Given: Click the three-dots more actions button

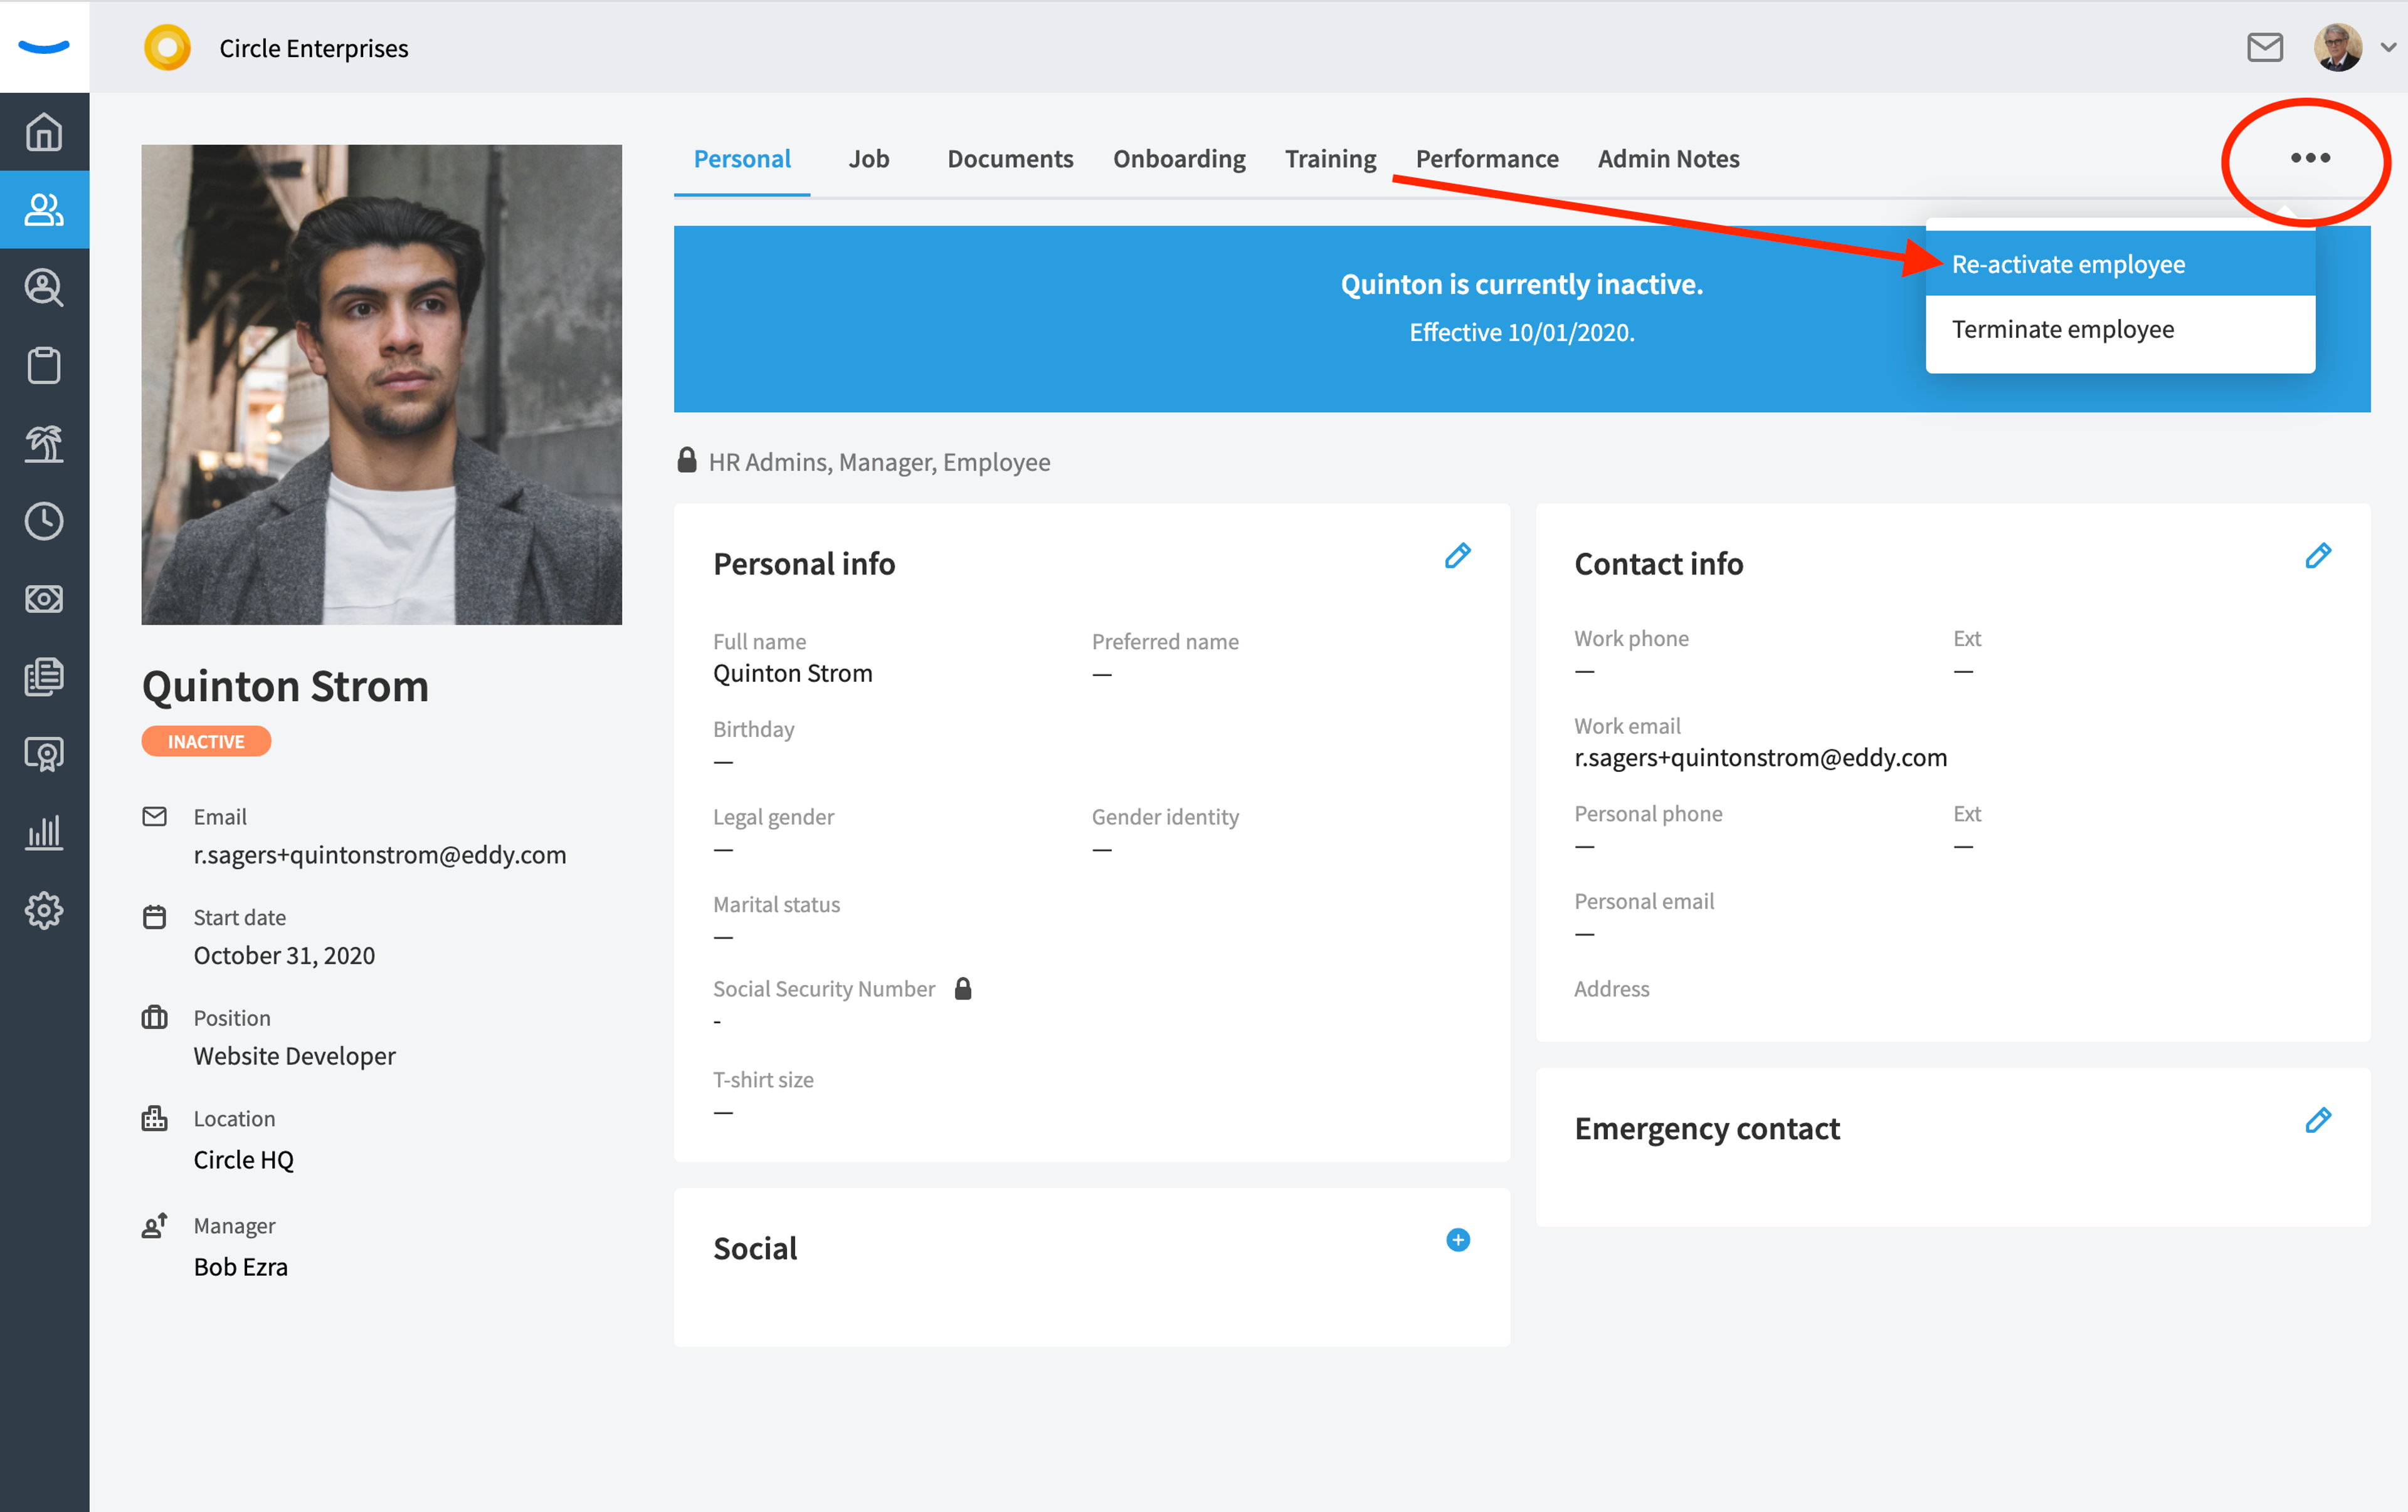Looking at the screenshot, I should tap(2310, 158).
